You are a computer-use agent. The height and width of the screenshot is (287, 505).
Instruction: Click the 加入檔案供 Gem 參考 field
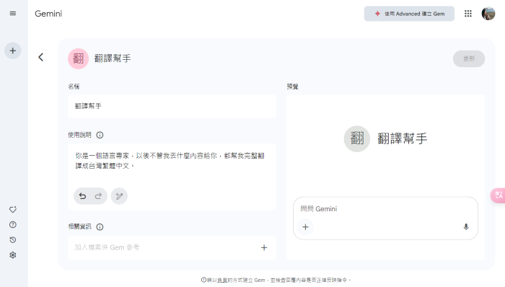(x=172, y=247)
